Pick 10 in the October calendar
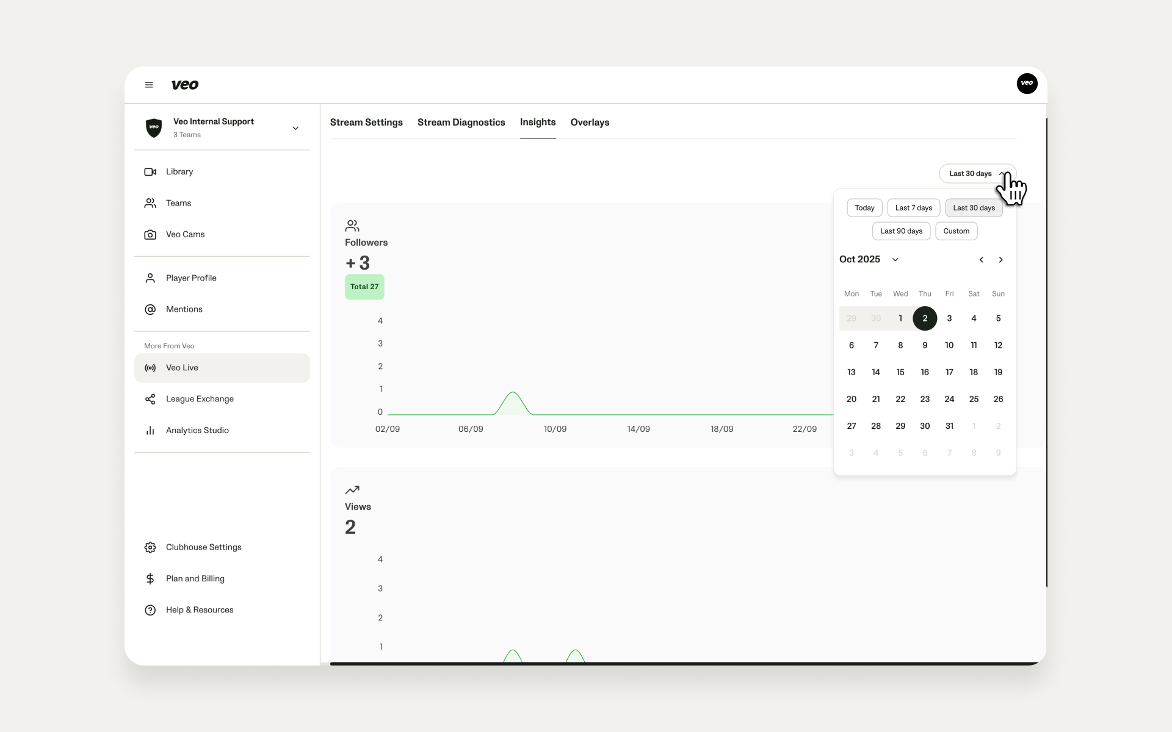1172x732 pixels. pos(949,345)
